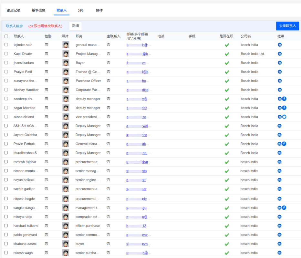Open mireya rubio's LinkedIn icon

point(279,217)
